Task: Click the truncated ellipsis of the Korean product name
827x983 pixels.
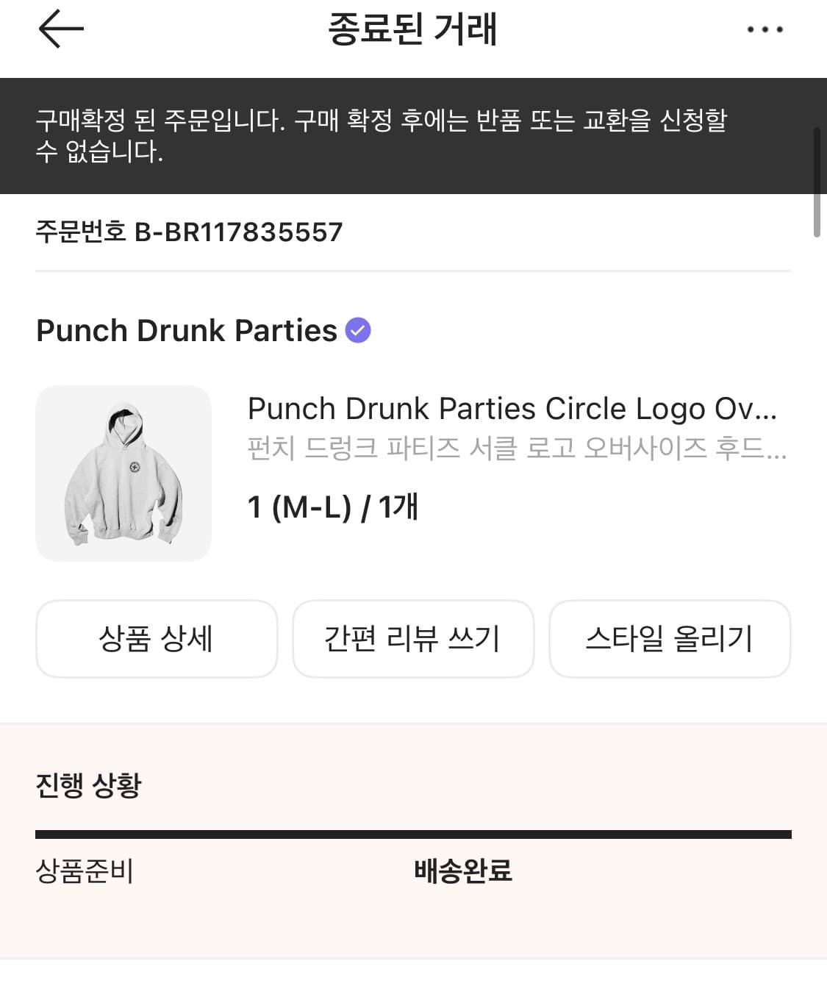Action: click(x=776, y=450)
